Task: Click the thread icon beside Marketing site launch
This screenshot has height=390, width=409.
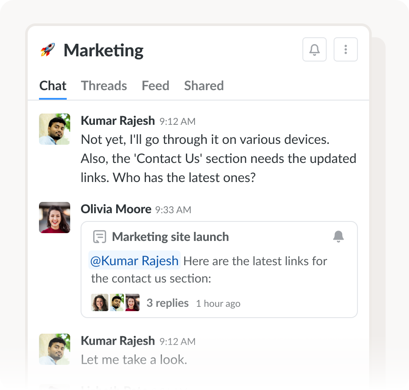Action: [x=99, y=237]
